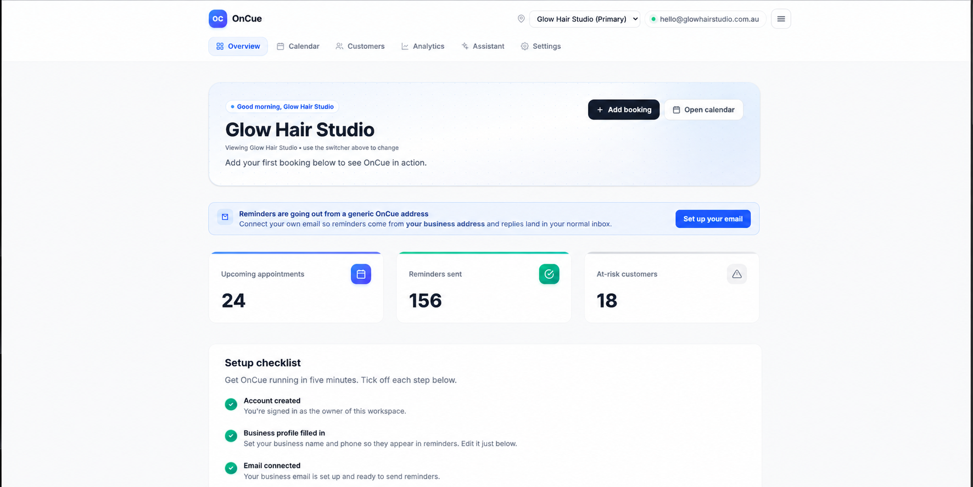The height and width of the screenshot is (487, 973).
Task: Open the hamburger menu icon
Action: (781, 19)
